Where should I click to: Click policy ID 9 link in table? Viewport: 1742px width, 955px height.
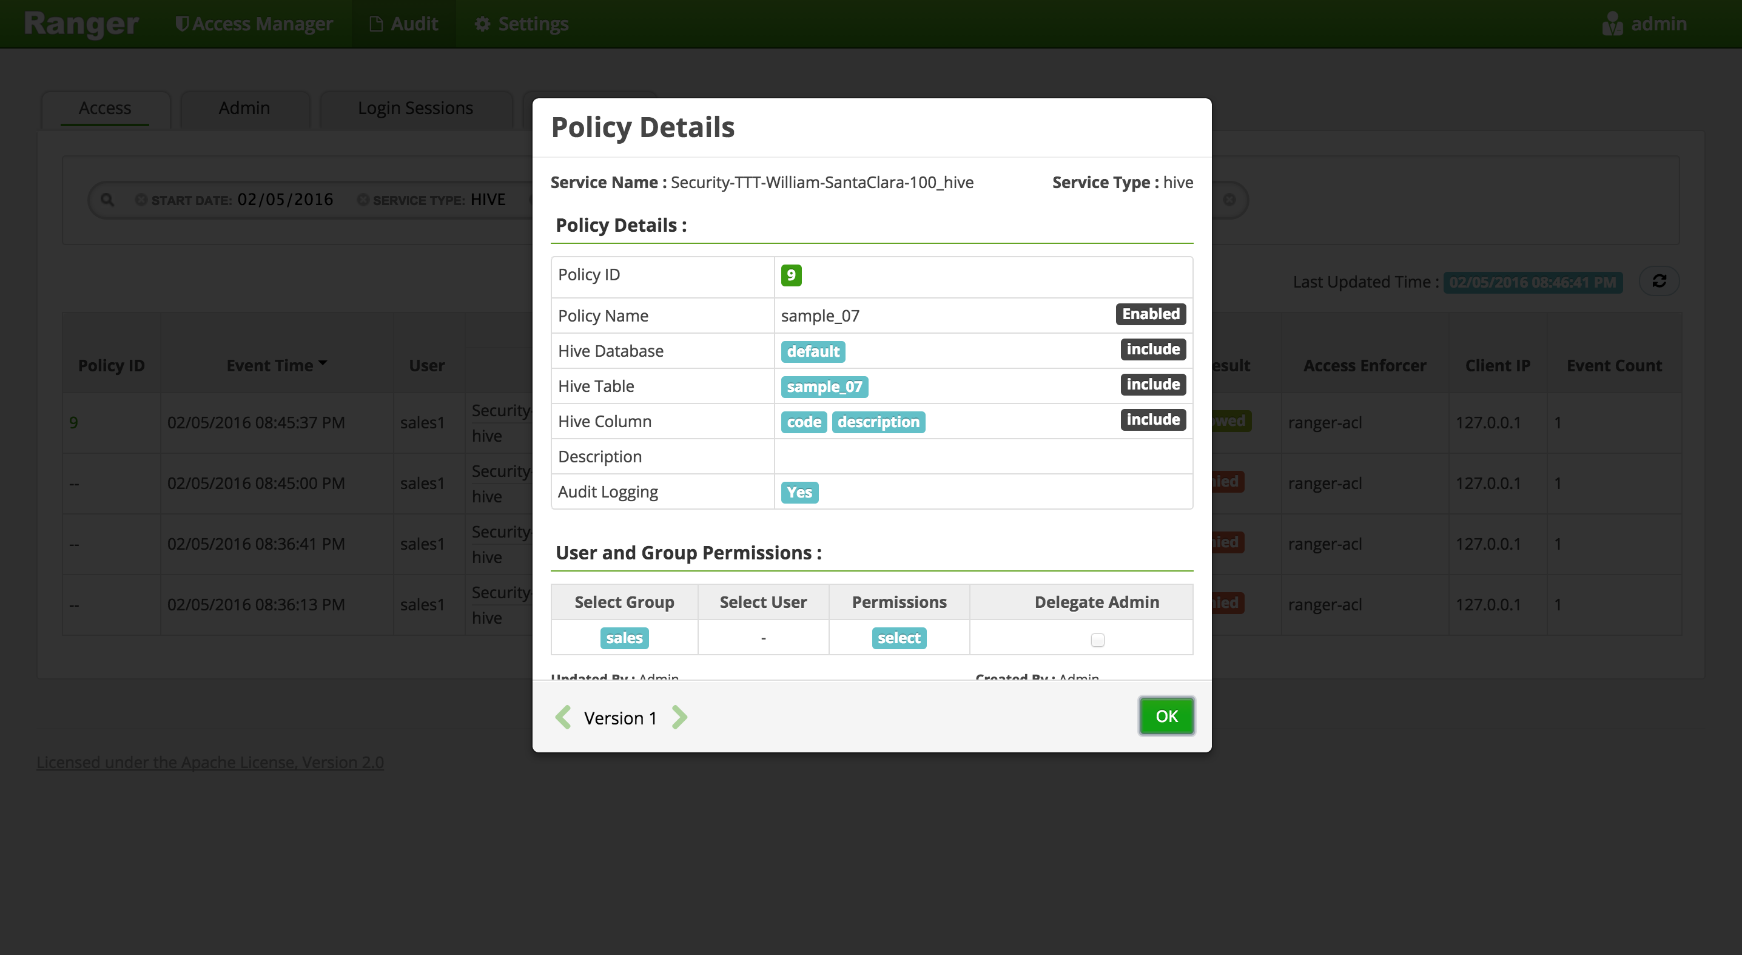[74, 423]
